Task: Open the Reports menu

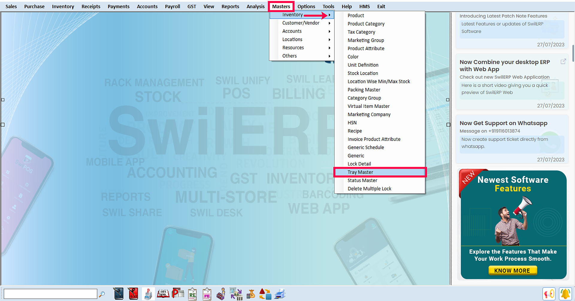Action: click(230, 6)
